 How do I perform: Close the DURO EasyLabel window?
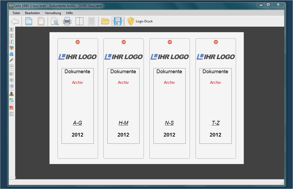pyautogui.click(x=278, y=5)
